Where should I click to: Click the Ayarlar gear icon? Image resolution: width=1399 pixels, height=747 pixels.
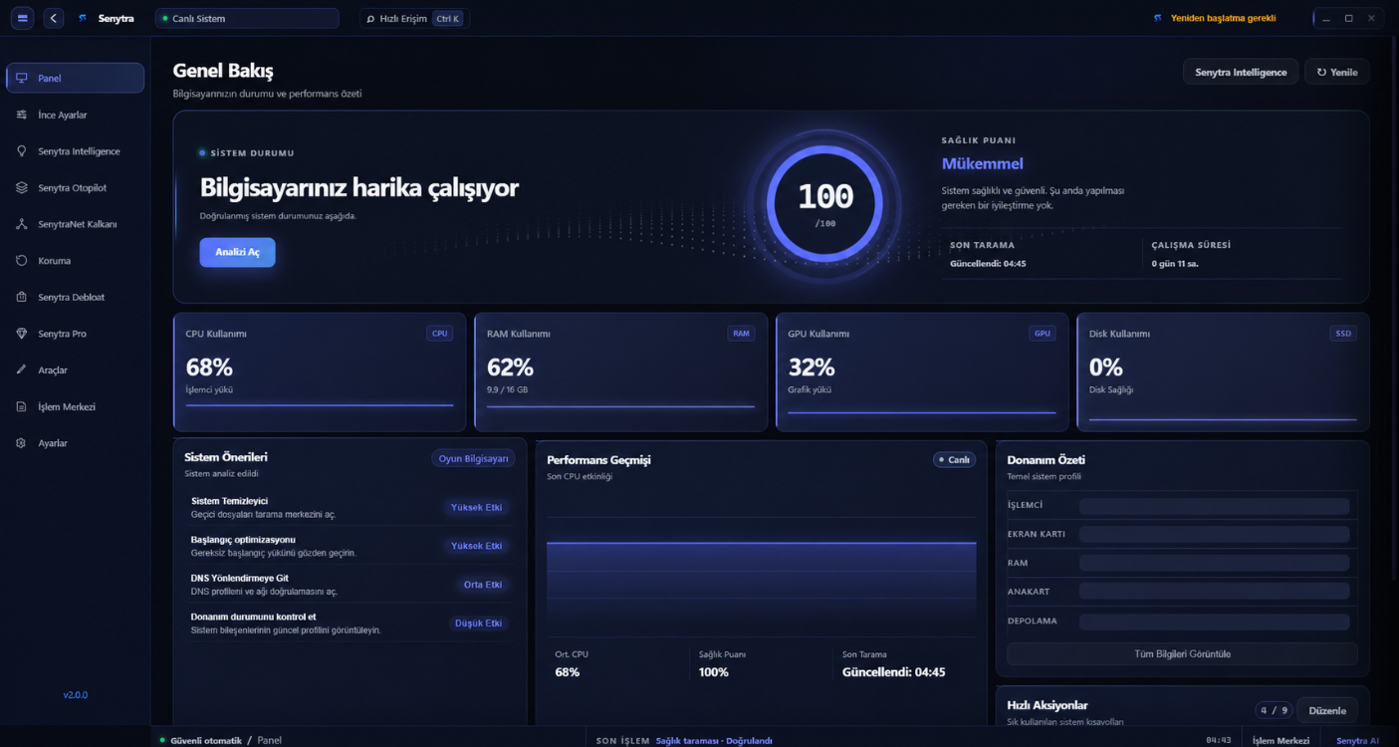22,443
